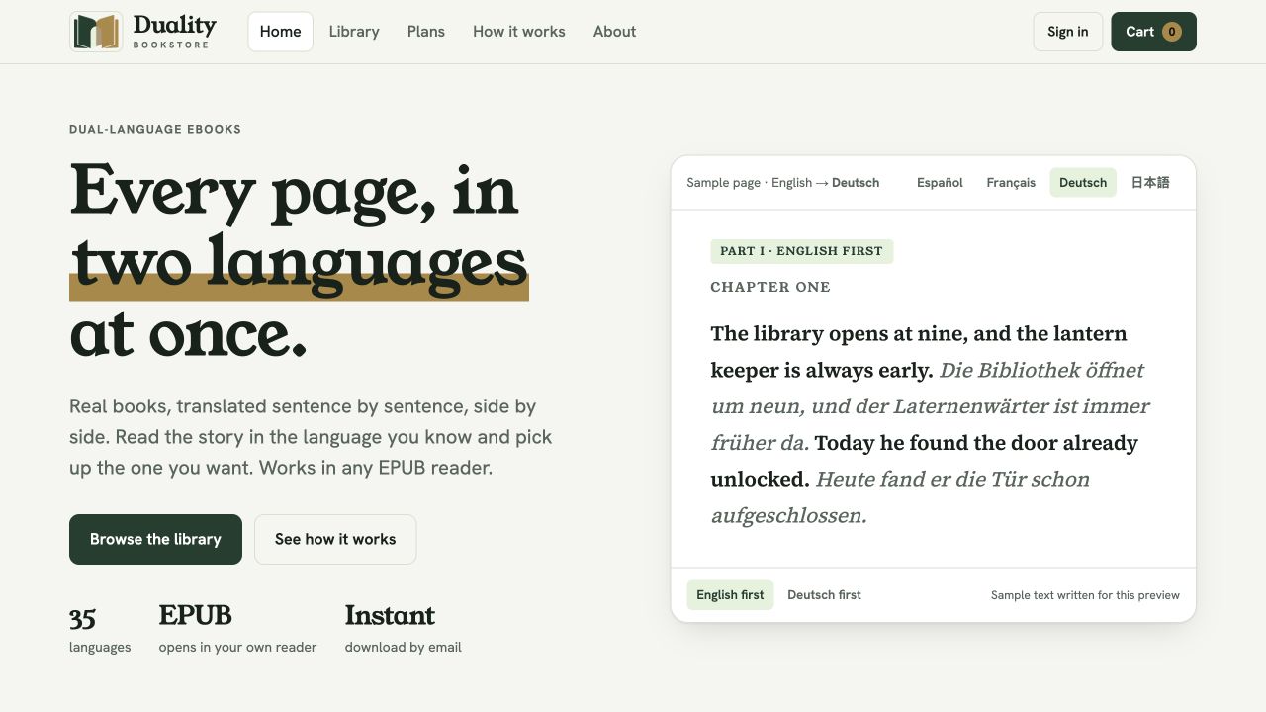
Task: Select English first reading order
Action: tap(730, 595)
